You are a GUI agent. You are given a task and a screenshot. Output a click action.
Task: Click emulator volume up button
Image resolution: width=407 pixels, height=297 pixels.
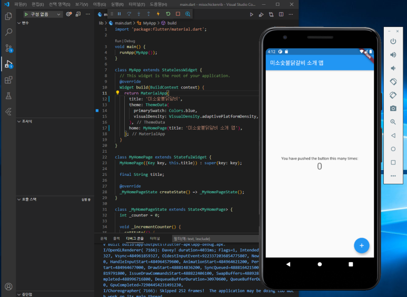point(393,55)
